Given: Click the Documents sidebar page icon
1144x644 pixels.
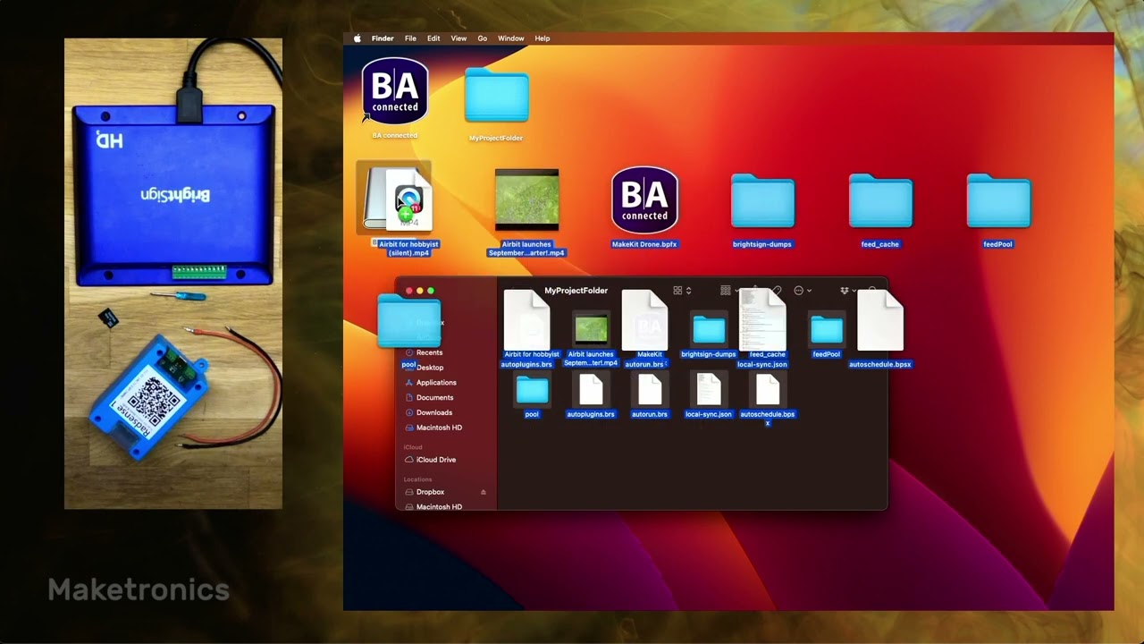Looking at the screenshot, I should click(409, 398).
